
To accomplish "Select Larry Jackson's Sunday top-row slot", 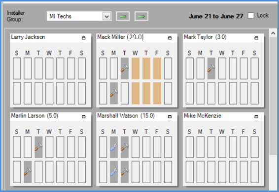I will [x=17, y=68].
